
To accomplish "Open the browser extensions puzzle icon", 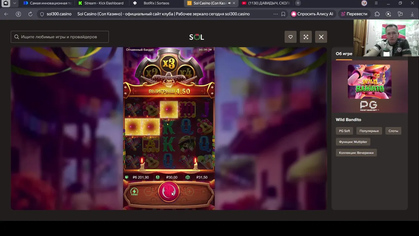I will [377, 14].
